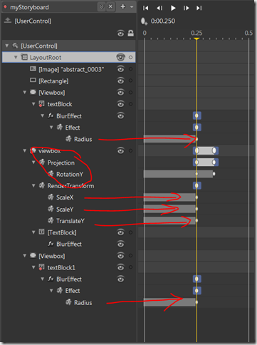Select Radius under textBlock1 Effect
Viewport: 257px width, 345px height.
pyautogui.click(x=69, y=302)
